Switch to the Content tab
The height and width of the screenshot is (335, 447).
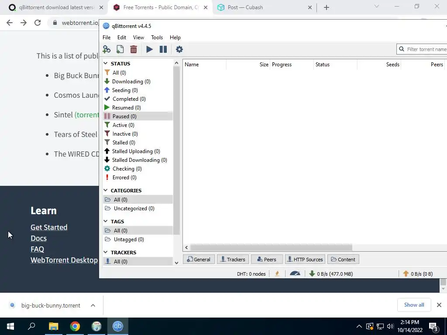(x=343, y=260)
